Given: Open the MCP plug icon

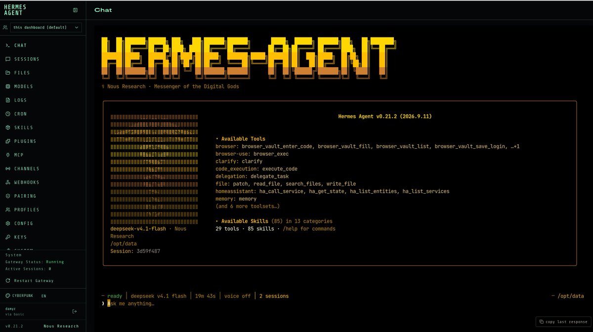Looking at the screenshot, I should (7, 155).
